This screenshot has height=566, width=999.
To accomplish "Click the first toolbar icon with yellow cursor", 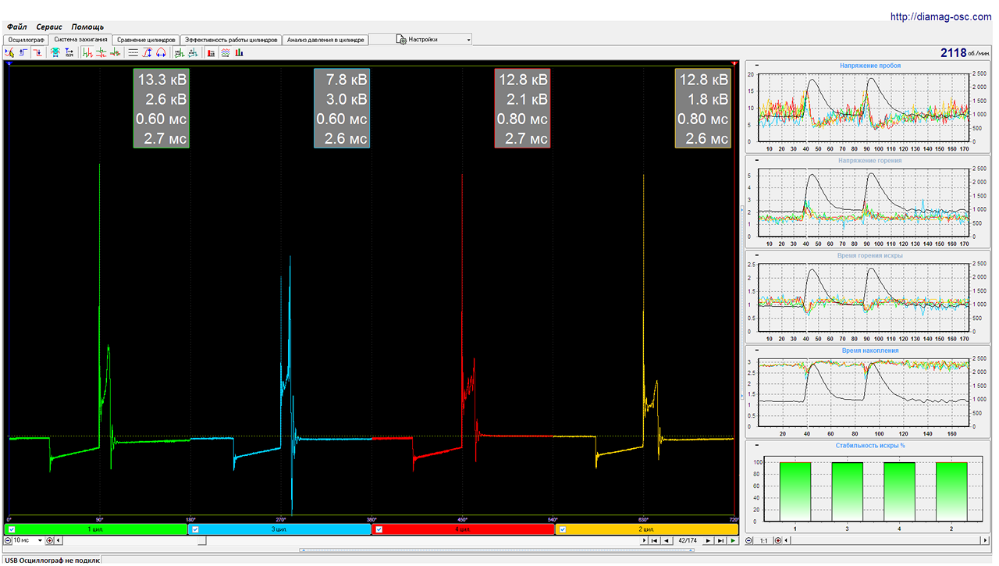I will pyautogui.click(x=9, y=53).
